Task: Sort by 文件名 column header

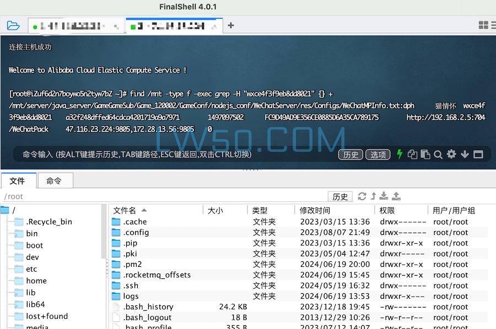Action: (157, 211)
